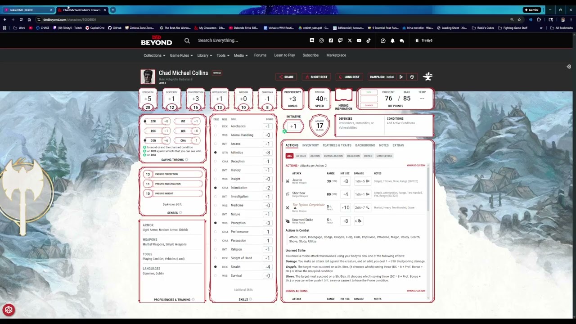The height and width of the screenshot is (324, 576).
Task: Expand the Tools dropdown menu
Action: (x=223, y=55)
